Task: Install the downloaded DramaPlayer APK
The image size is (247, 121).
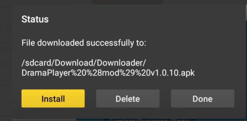Action: point(53,99)
